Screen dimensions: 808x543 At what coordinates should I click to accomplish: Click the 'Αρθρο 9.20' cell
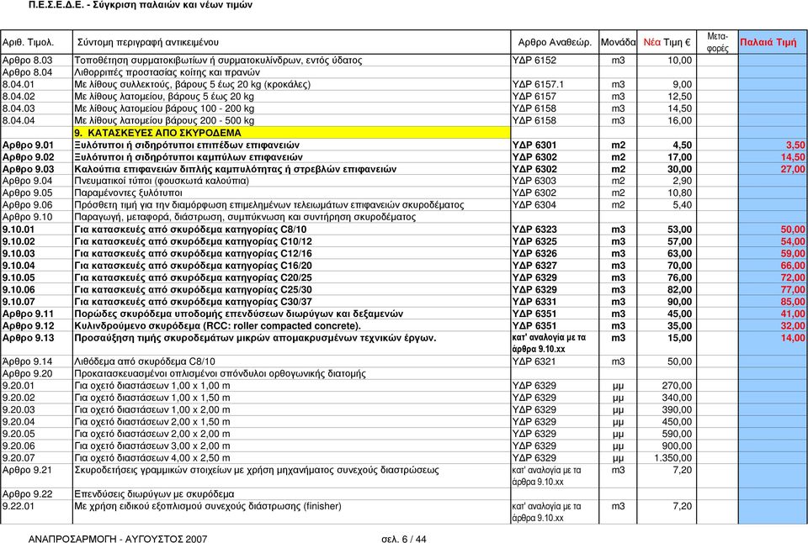click(x=27, y=374)
